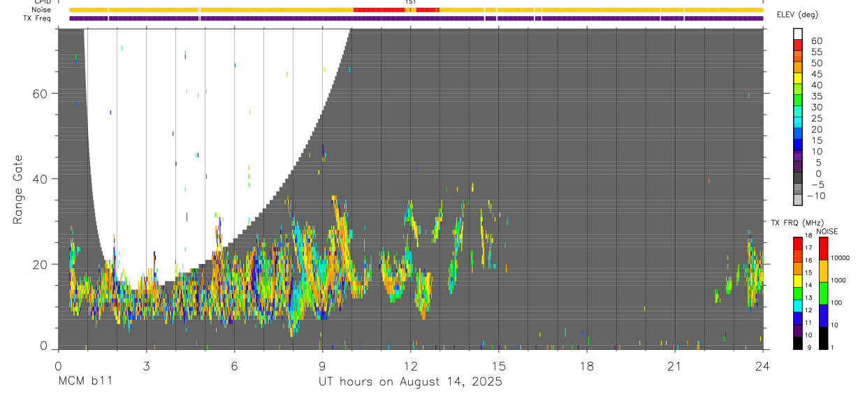Click the '151' CPID value above the plot
This screenshot has width=858, height=396.
tap(410, 2)
